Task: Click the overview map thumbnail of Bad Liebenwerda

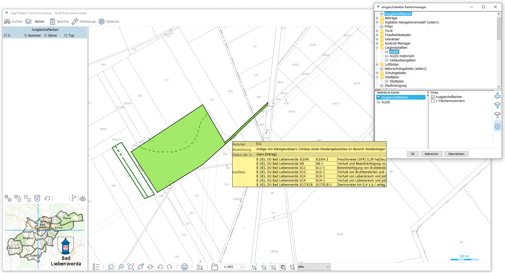Action: [45, 236]
